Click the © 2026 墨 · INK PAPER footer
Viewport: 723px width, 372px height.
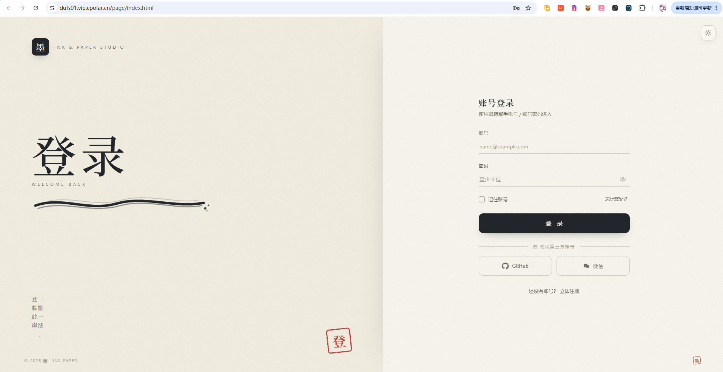click(51, 361)
